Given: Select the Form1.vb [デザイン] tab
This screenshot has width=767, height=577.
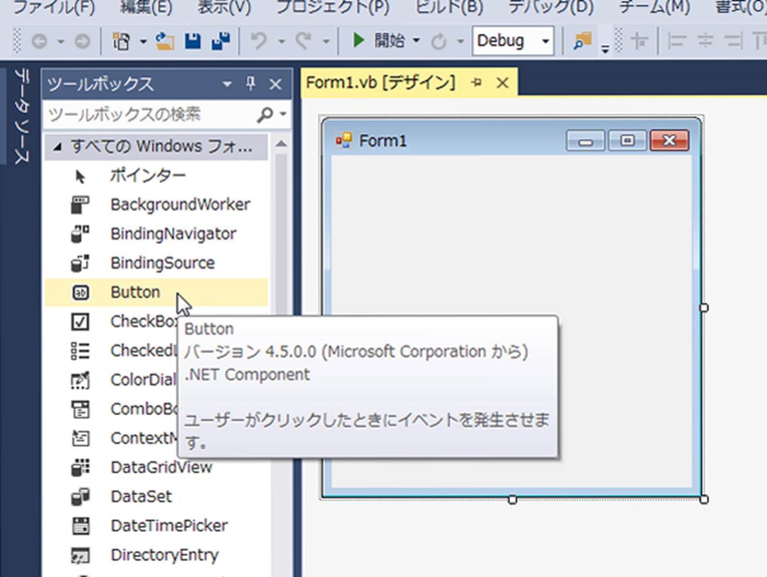Looking at the screenshot, I should coord(380,83).
